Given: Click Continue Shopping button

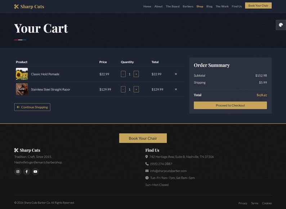Looking at the screenshot, I should 32,107.
